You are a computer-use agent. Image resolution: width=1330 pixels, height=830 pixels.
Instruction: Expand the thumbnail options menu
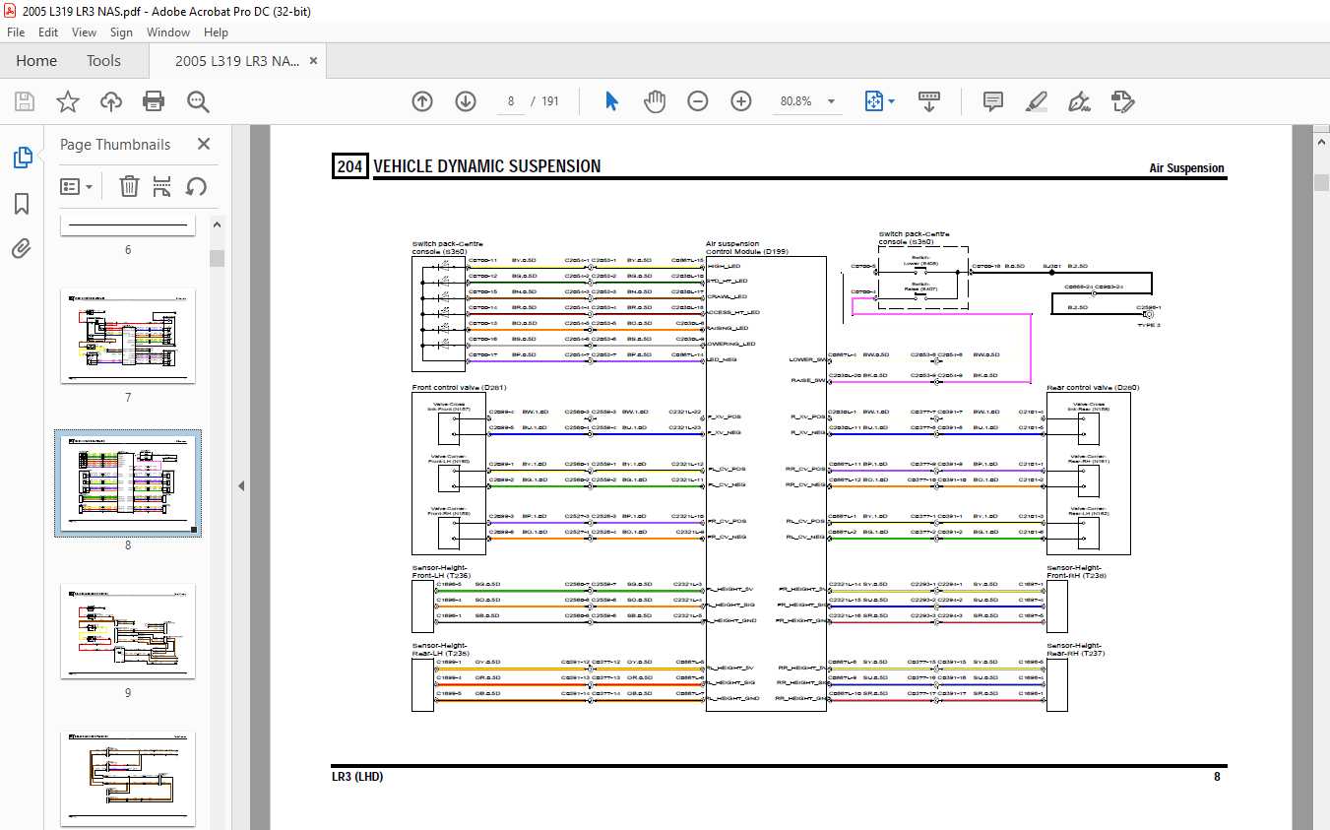(x=77, y=186)
